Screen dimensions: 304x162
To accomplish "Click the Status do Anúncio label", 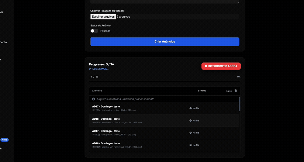I will point(100,26).
